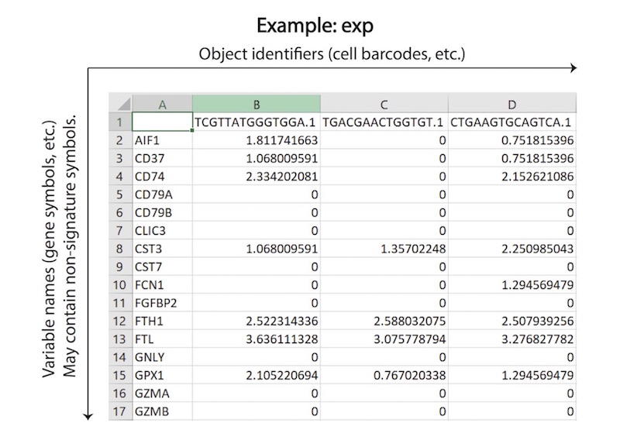Viewport: 620px width, 447px height.
Task: Select row 17 header number
Action: (120, 411)
